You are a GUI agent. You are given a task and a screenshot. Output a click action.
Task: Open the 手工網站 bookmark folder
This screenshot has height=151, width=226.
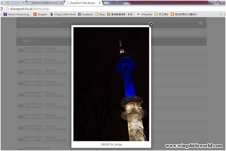pos(161,14)
